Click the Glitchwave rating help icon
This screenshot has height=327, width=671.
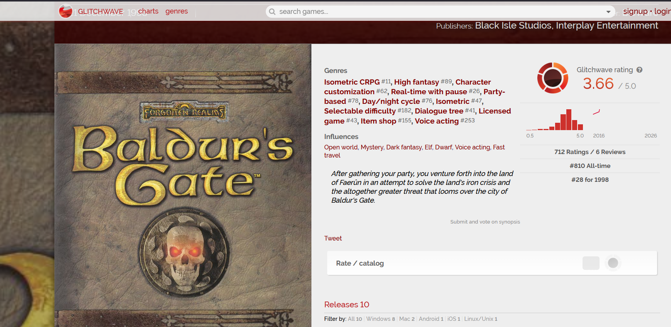(639, 70)
